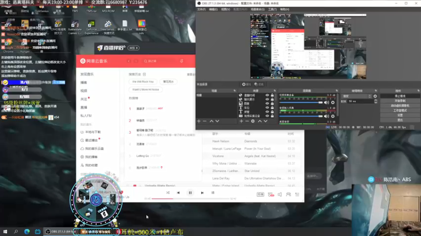Move OBS scene up with arrow
Screen dimensions: 421x236
click(x=212, y=121)
